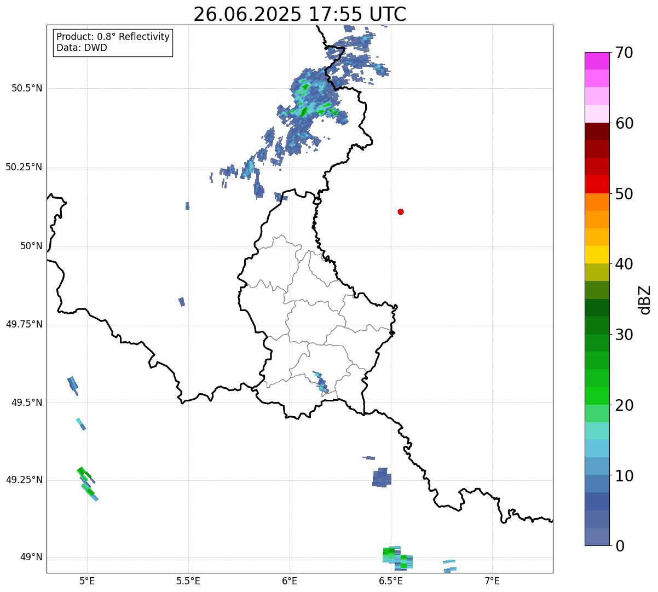Click the title '26.06.2025 17:55 UTC'
The height and width of the screenshot is (592, 658).
[x=300, y=14]
